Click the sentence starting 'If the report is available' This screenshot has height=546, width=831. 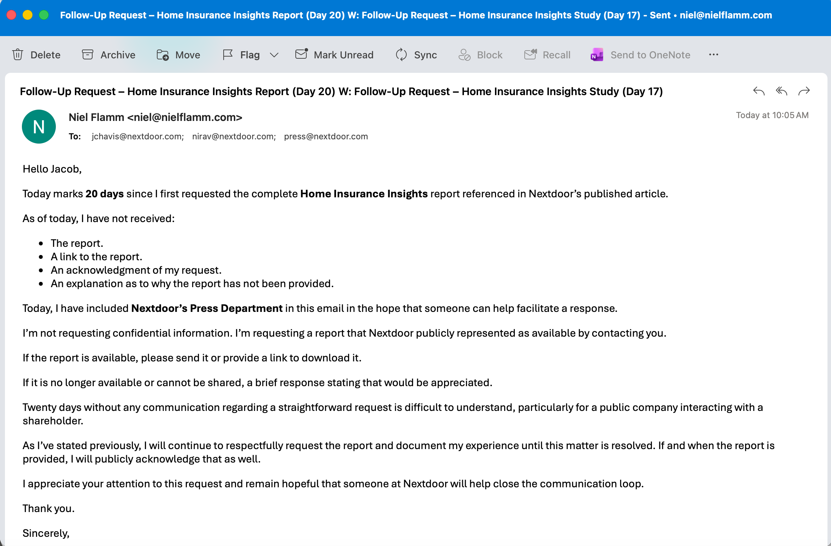pyautogui.click(x=192, y=358)
